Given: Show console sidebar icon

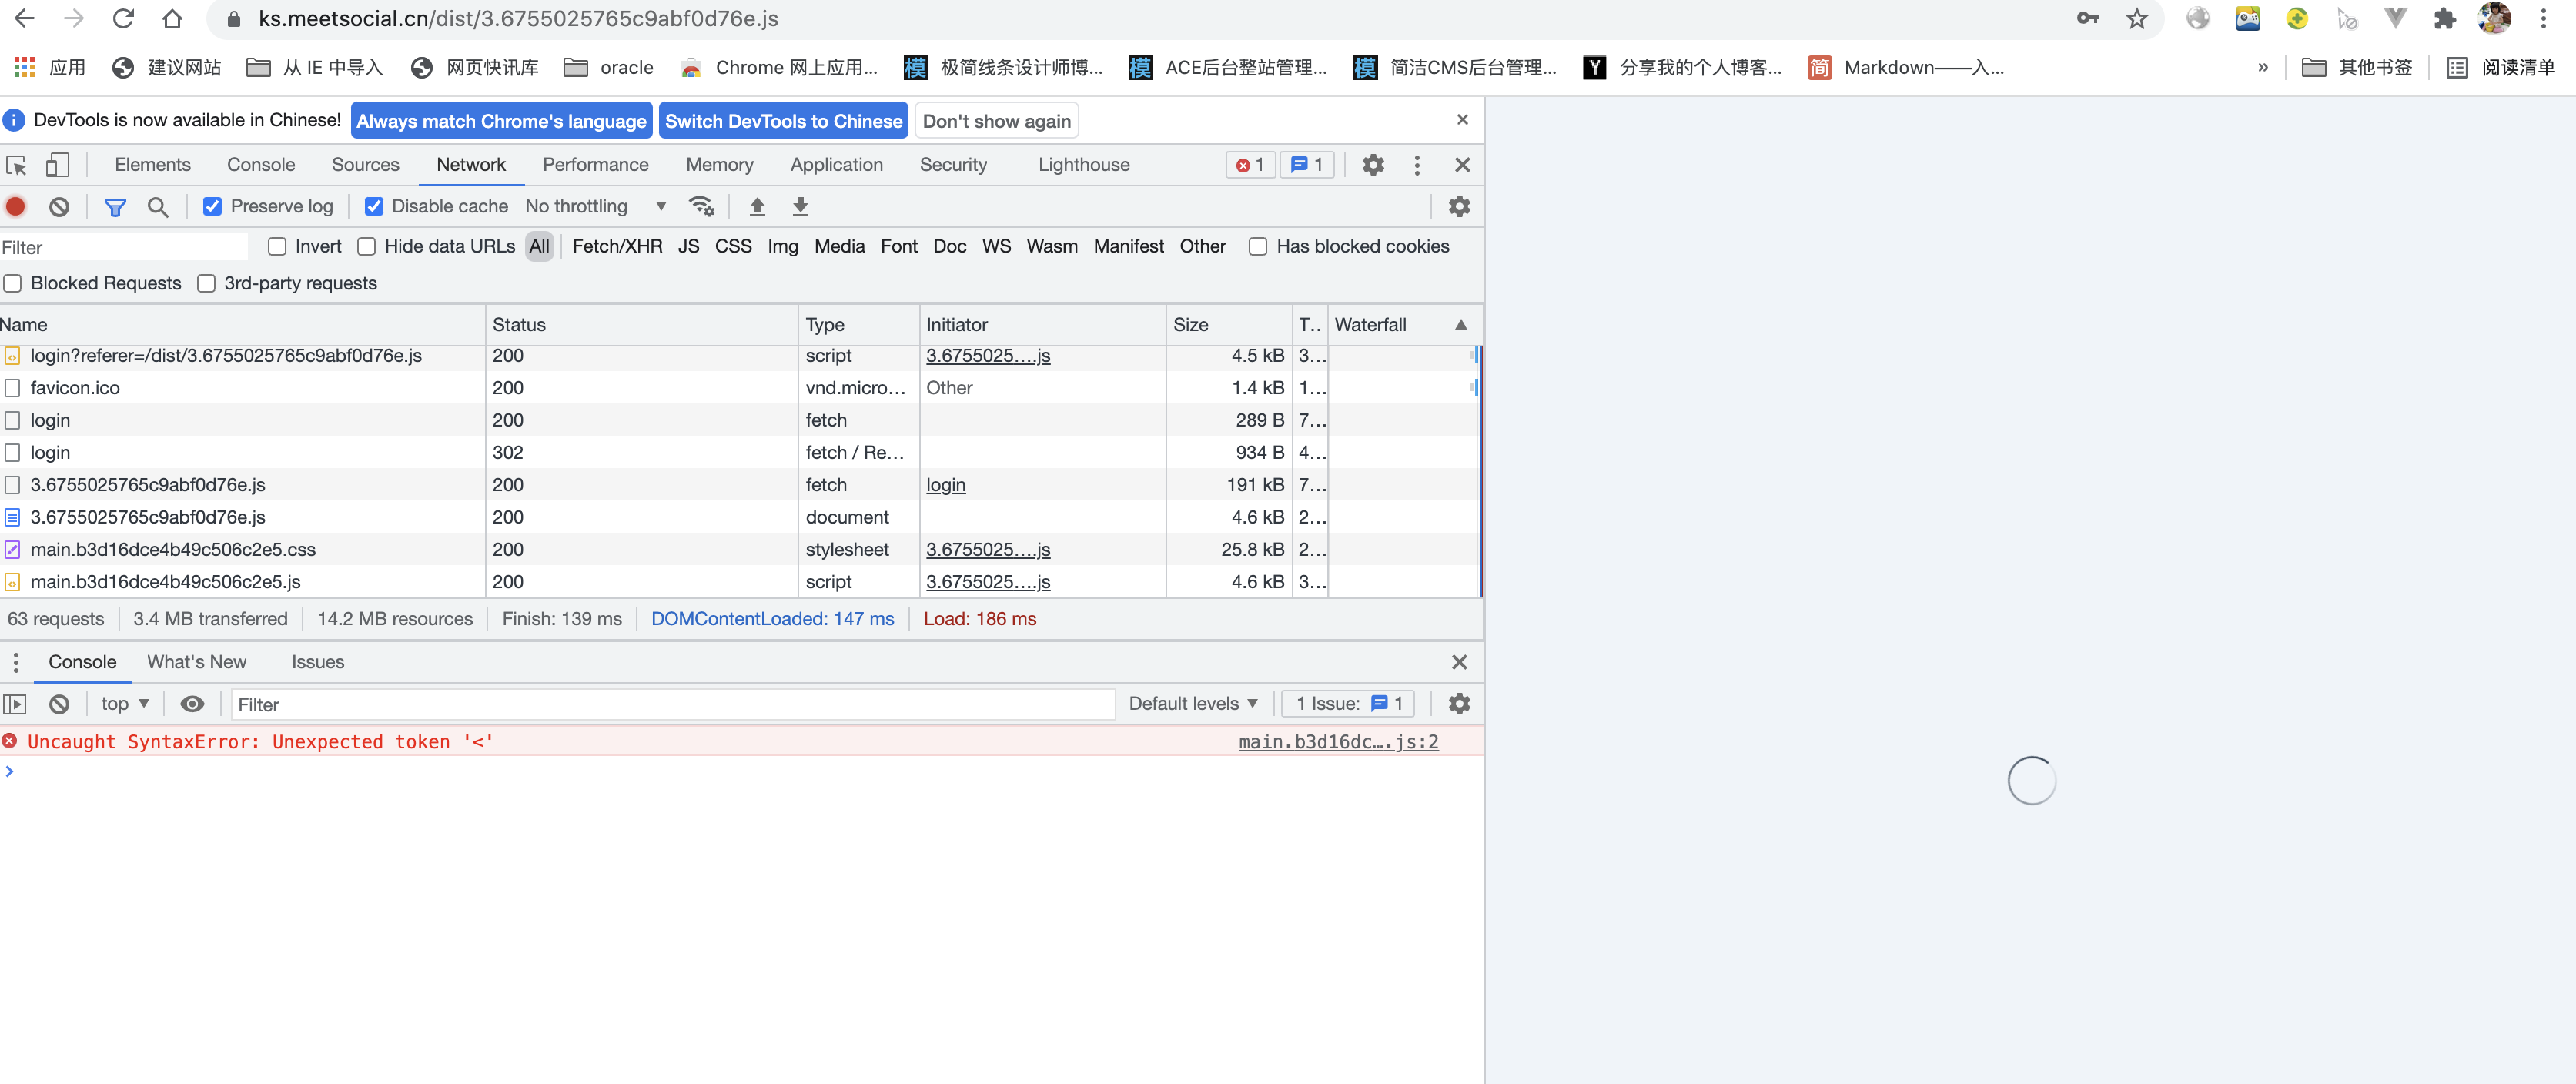Looking at the screenshot, I should click(15, 705).
